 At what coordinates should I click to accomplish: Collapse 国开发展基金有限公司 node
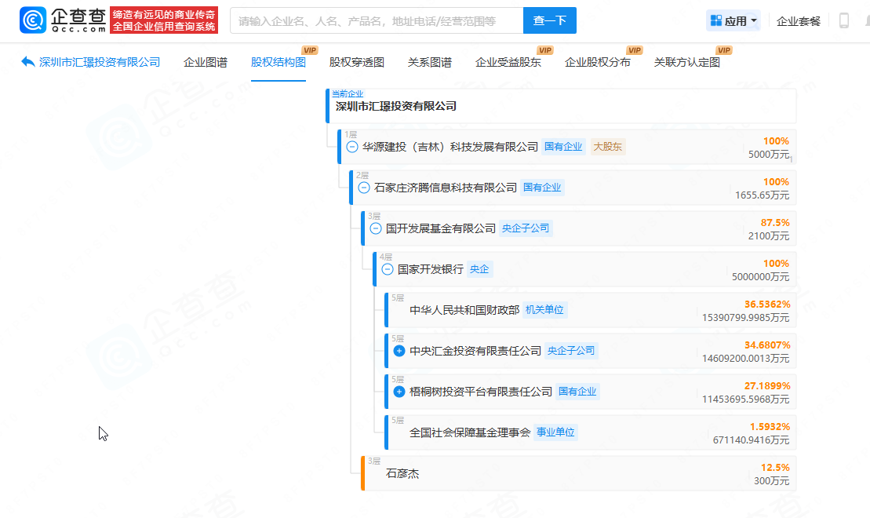[x=375, y=228]
